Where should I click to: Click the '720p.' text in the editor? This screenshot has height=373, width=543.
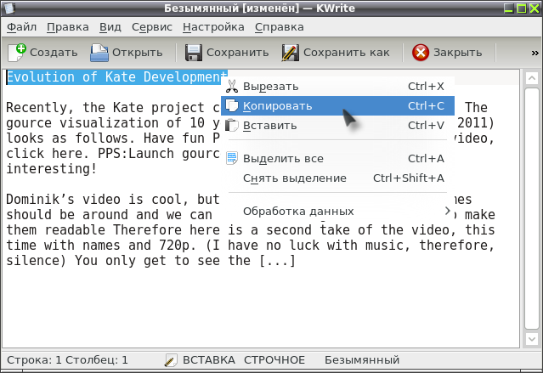pyautogui.click(x=178, y=246)
